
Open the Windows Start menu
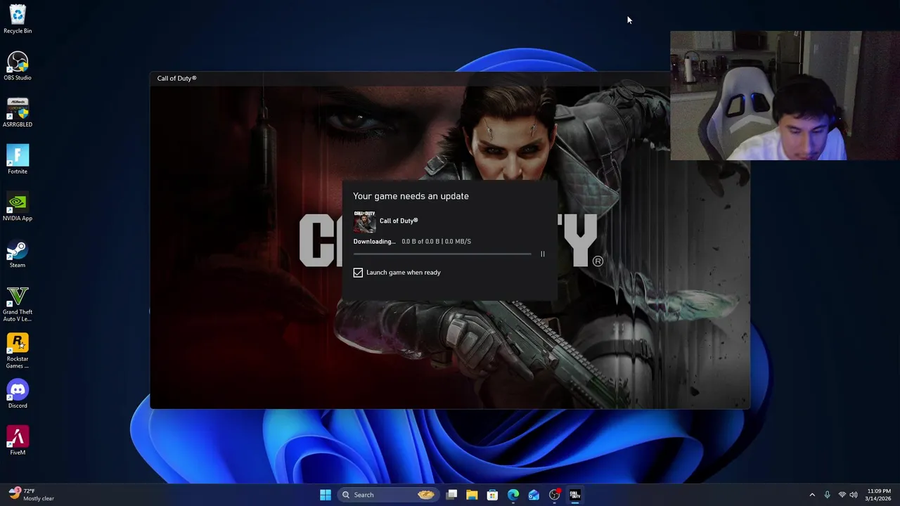tap(325, 495)
